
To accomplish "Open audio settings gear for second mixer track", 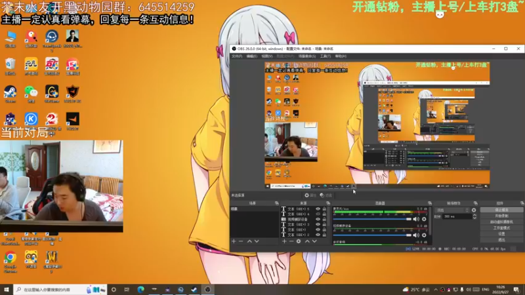I will pyautogui.click(x=424, y=235).
